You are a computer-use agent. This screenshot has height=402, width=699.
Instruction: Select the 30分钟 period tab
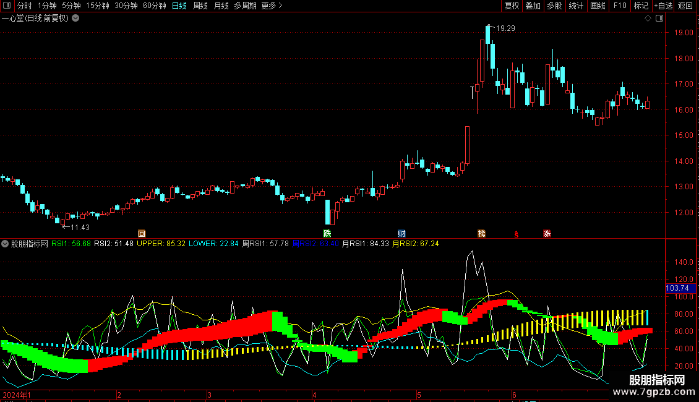126,6
